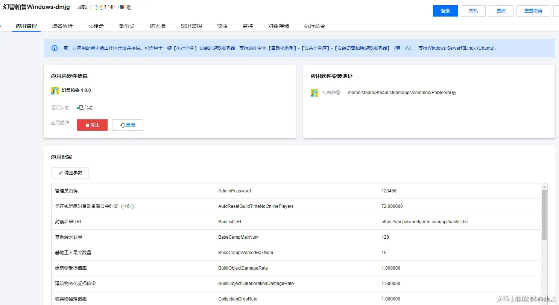Click the top 重启 server restart button
Viewport: 559px width, 305px height.
pyautogui.click(x=501, y=11)
